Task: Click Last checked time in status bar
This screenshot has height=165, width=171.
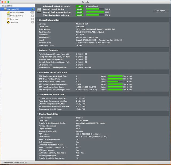Action: pos(14,163)
